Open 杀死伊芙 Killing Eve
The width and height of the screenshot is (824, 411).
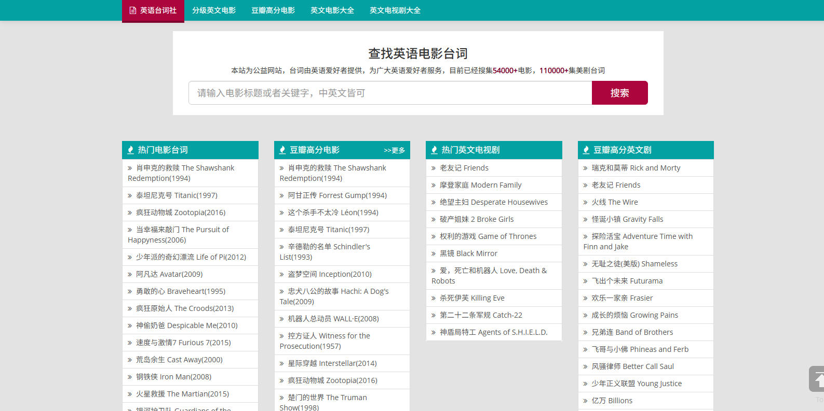472,298
